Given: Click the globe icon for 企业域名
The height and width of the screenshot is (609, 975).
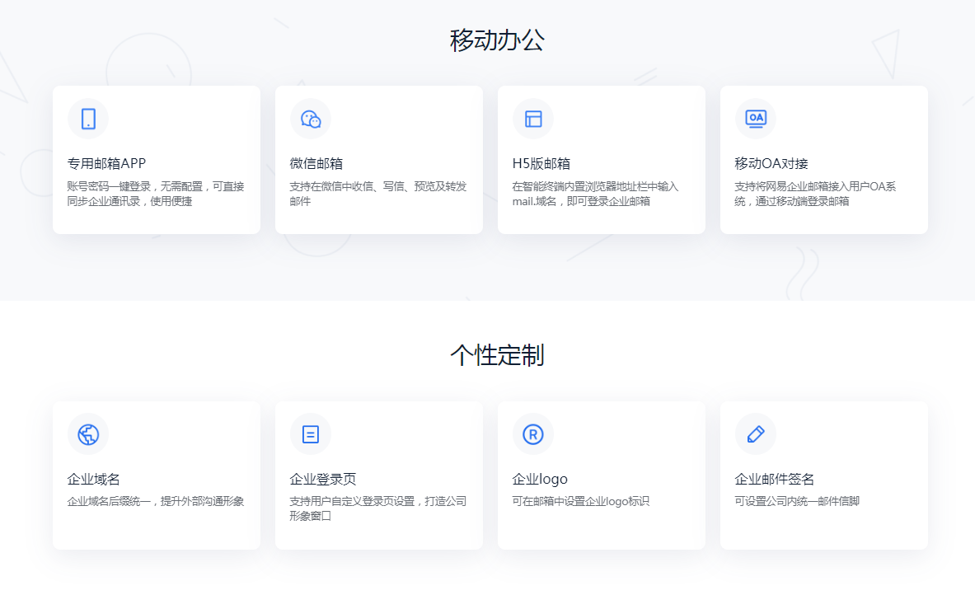Looking at the screenshot, I should [88, 434].
